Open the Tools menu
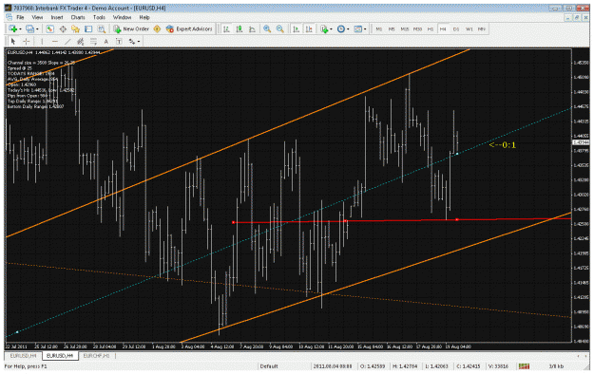This screenshot has height=374, width=594. pyautogui.click(x=99, y=17)
